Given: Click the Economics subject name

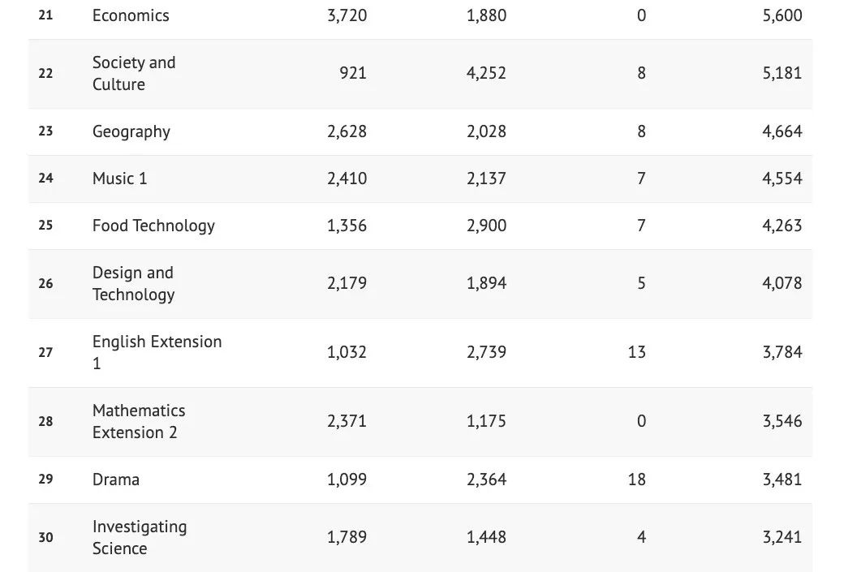Looking at the screenshot, I should tap(131, 15).
